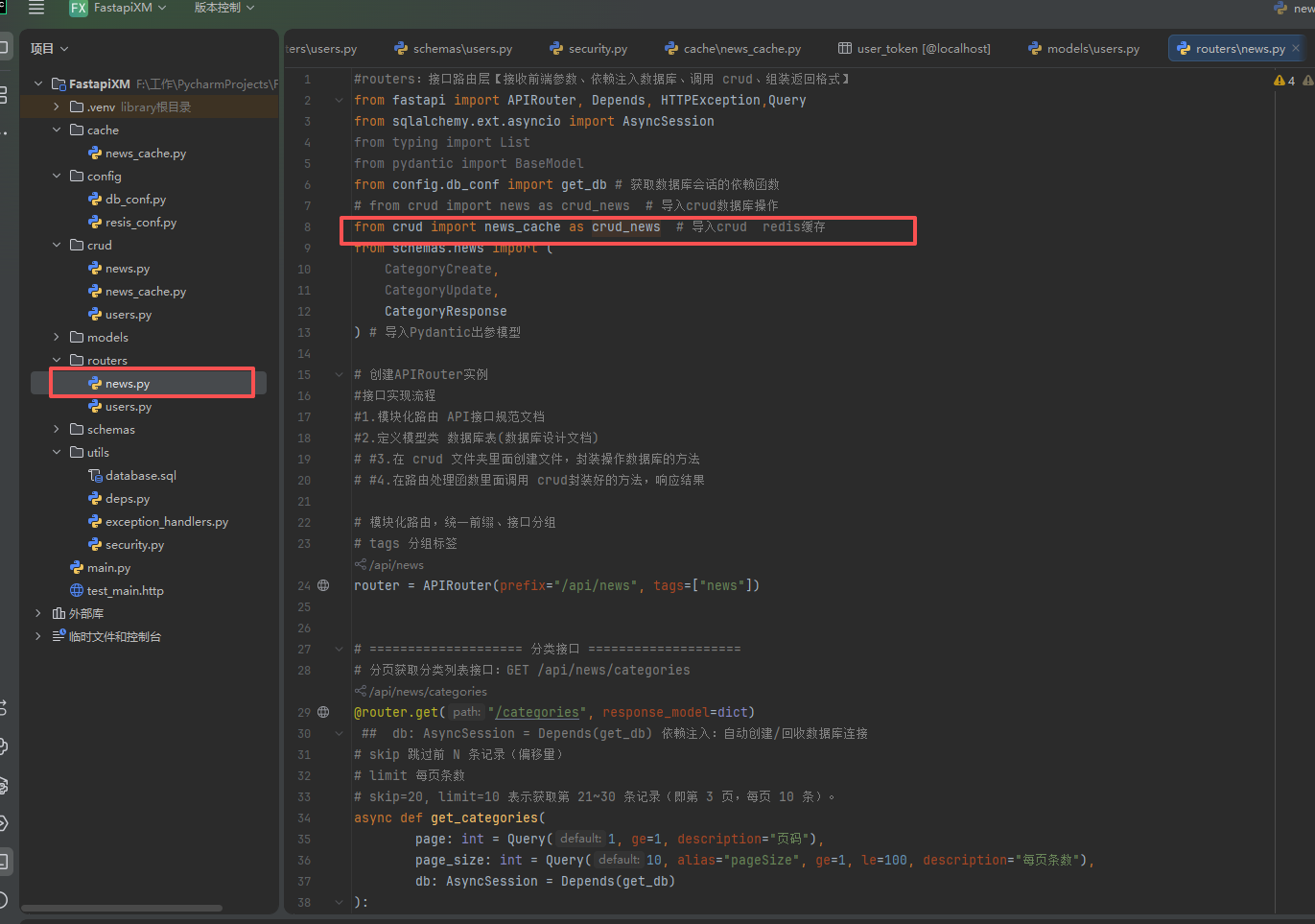Click the scratches icon beside 临时文件和控制台
1315x924 pixels.
coord(59,637)
